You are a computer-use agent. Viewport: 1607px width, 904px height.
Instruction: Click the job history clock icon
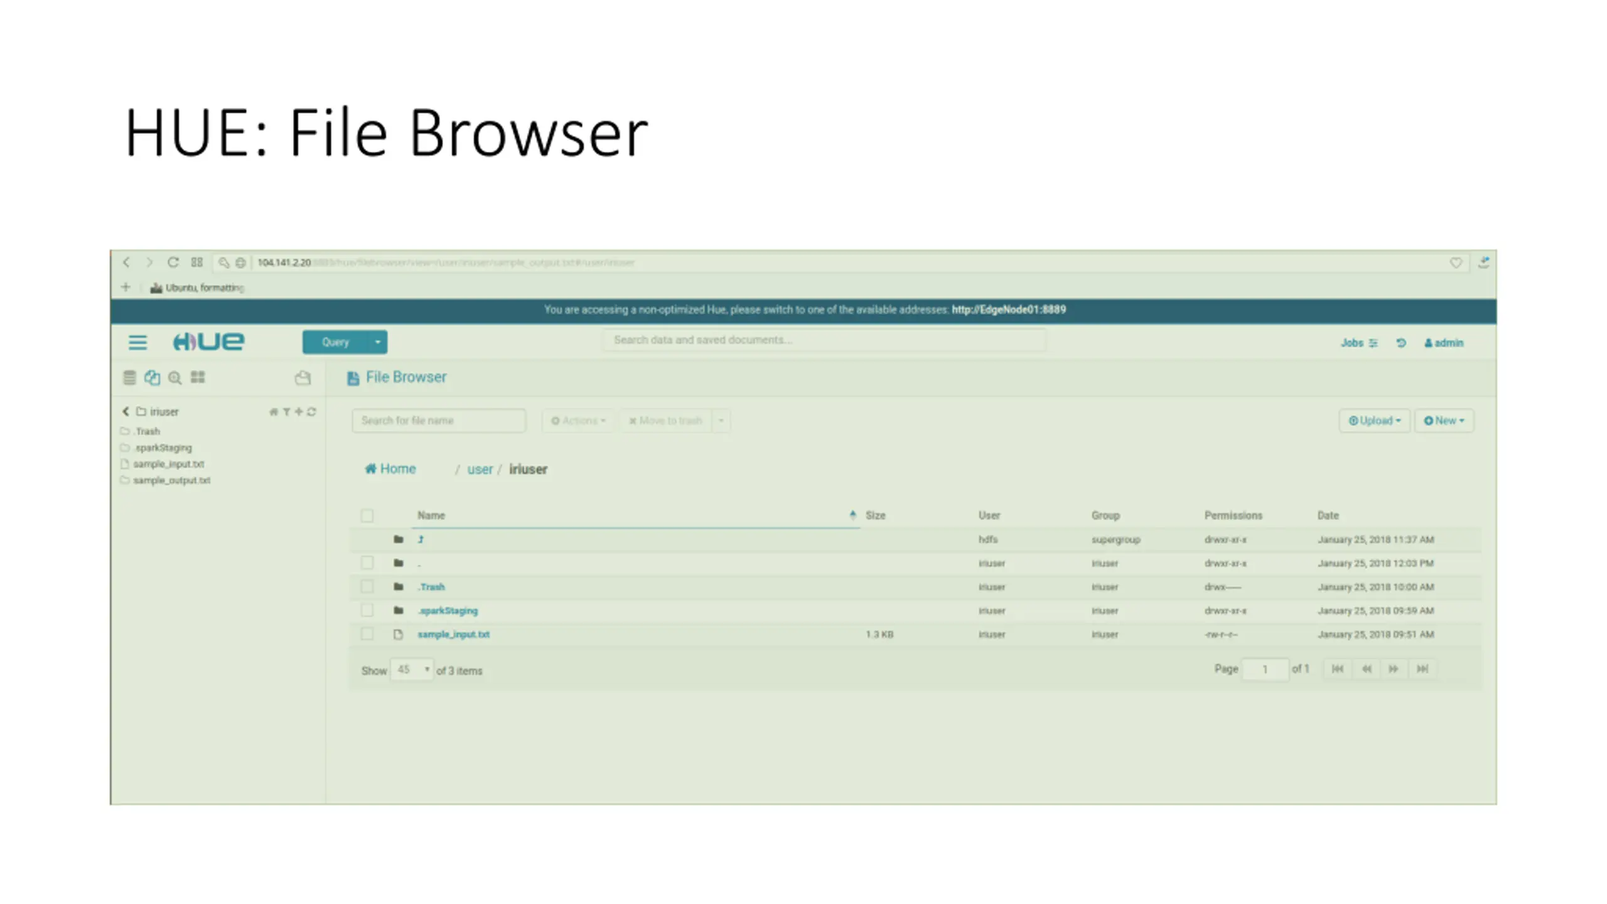coord(1401,343)
